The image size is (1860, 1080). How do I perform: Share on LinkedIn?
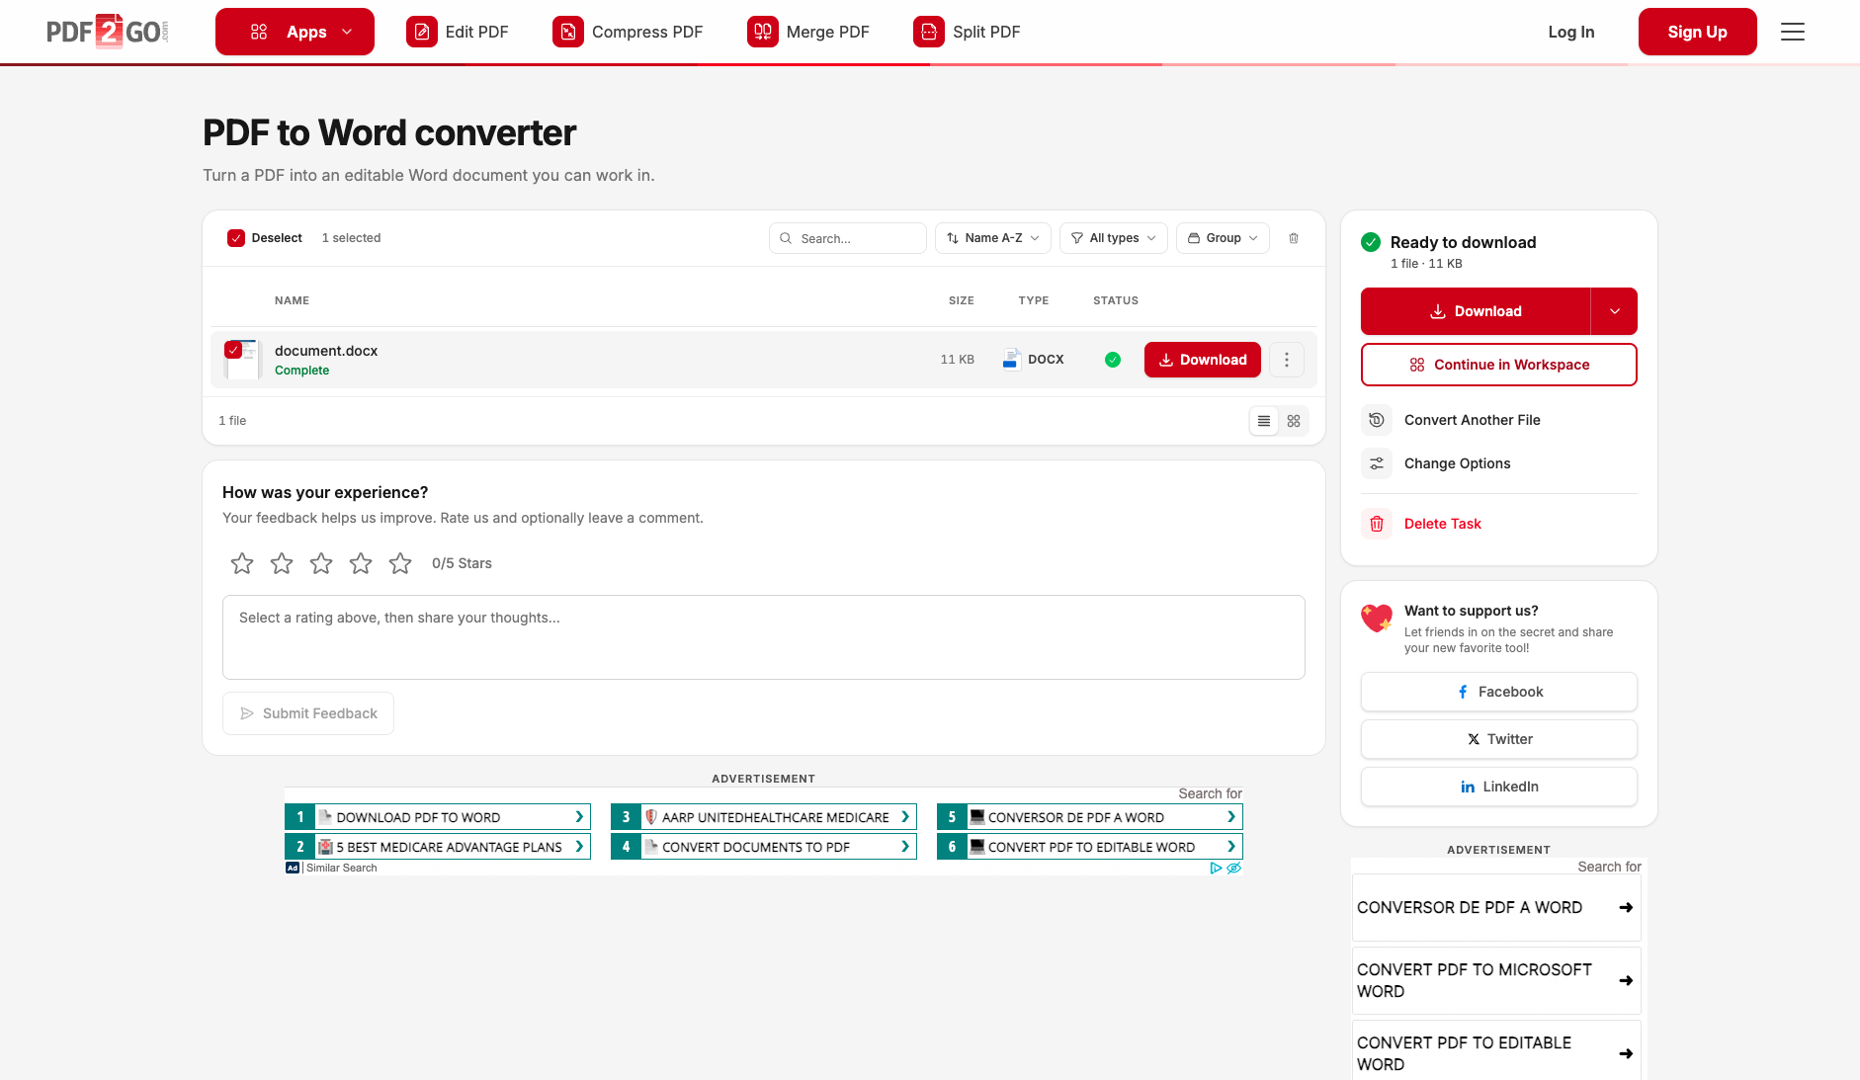click(x=1499, y=787)
